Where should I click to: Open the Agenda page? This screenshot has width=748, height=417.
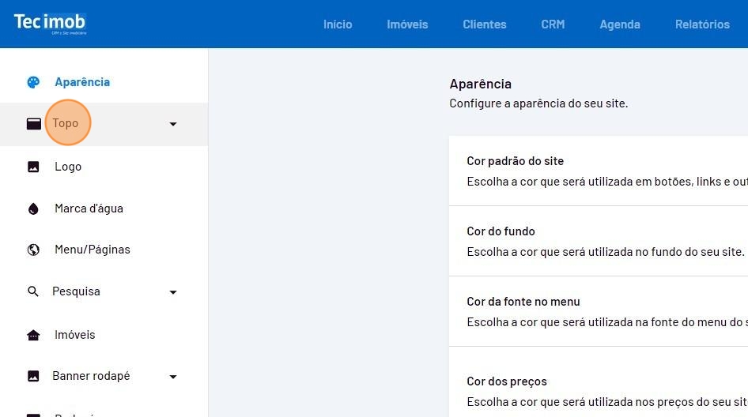click(x=620, y=24)
